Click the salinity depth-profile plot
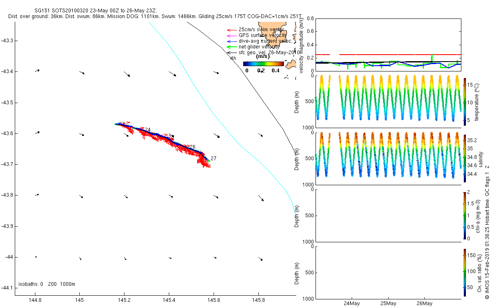 (388, 159)
